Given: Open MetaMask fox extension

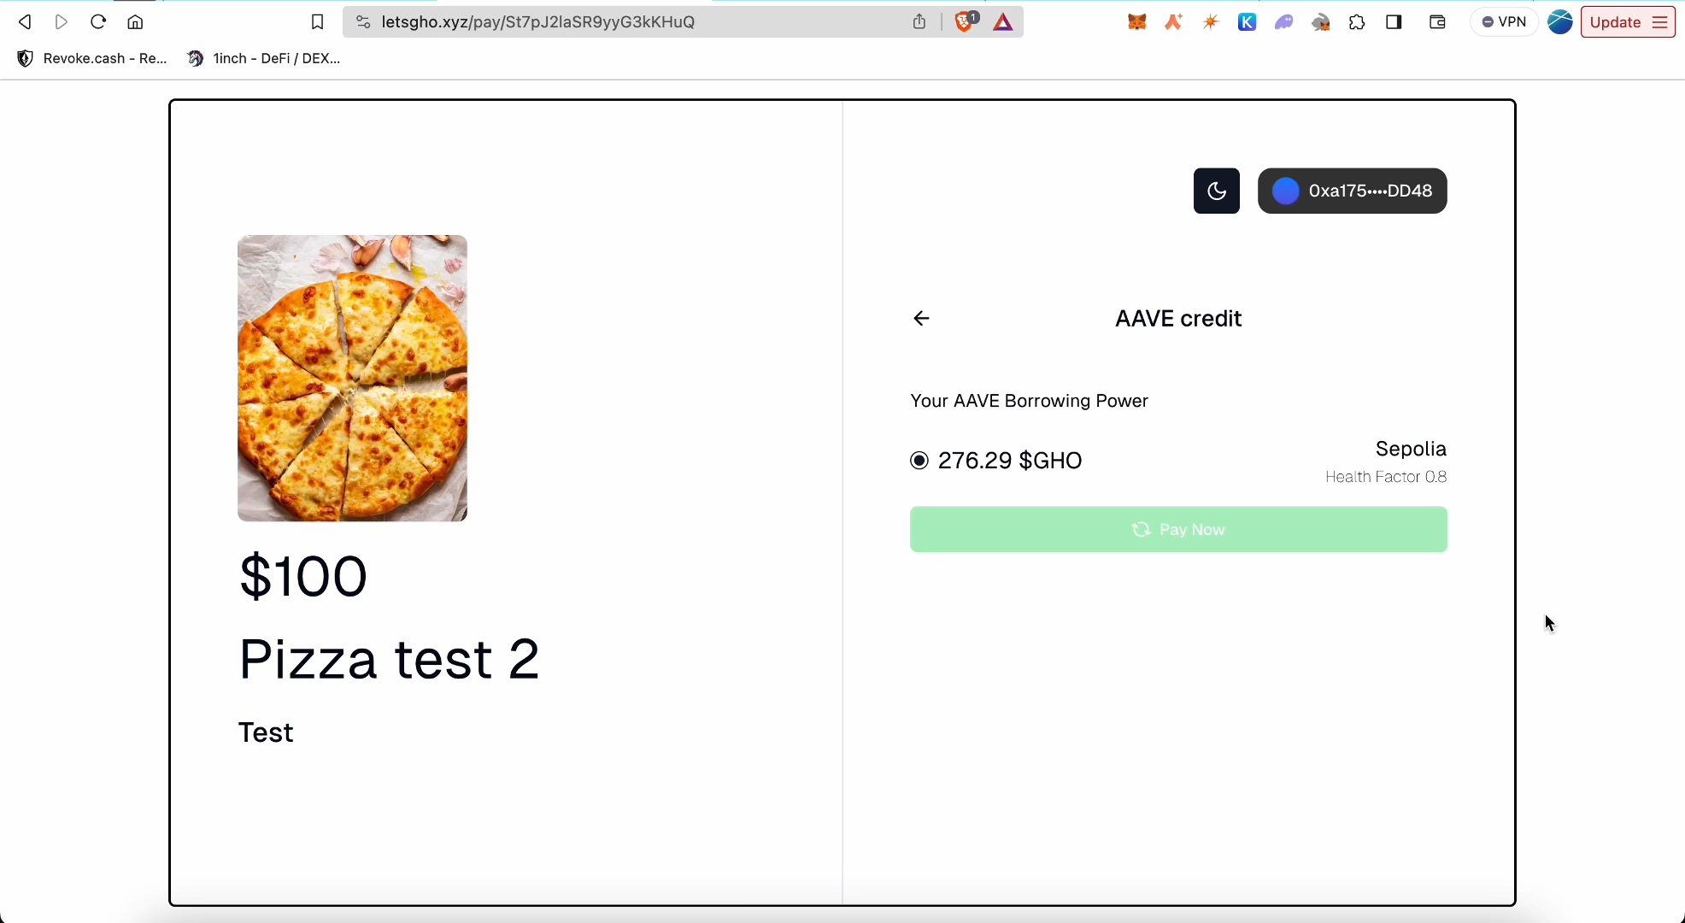Looking at the screenshot, I should click(1136, 22).
